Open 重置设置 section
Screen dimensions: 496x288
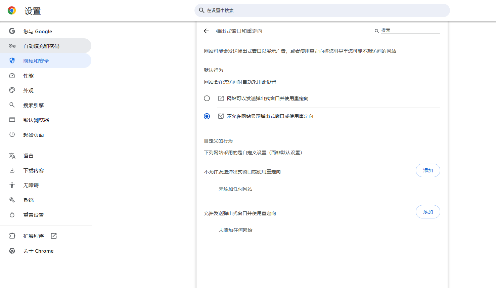coord(46,215)
